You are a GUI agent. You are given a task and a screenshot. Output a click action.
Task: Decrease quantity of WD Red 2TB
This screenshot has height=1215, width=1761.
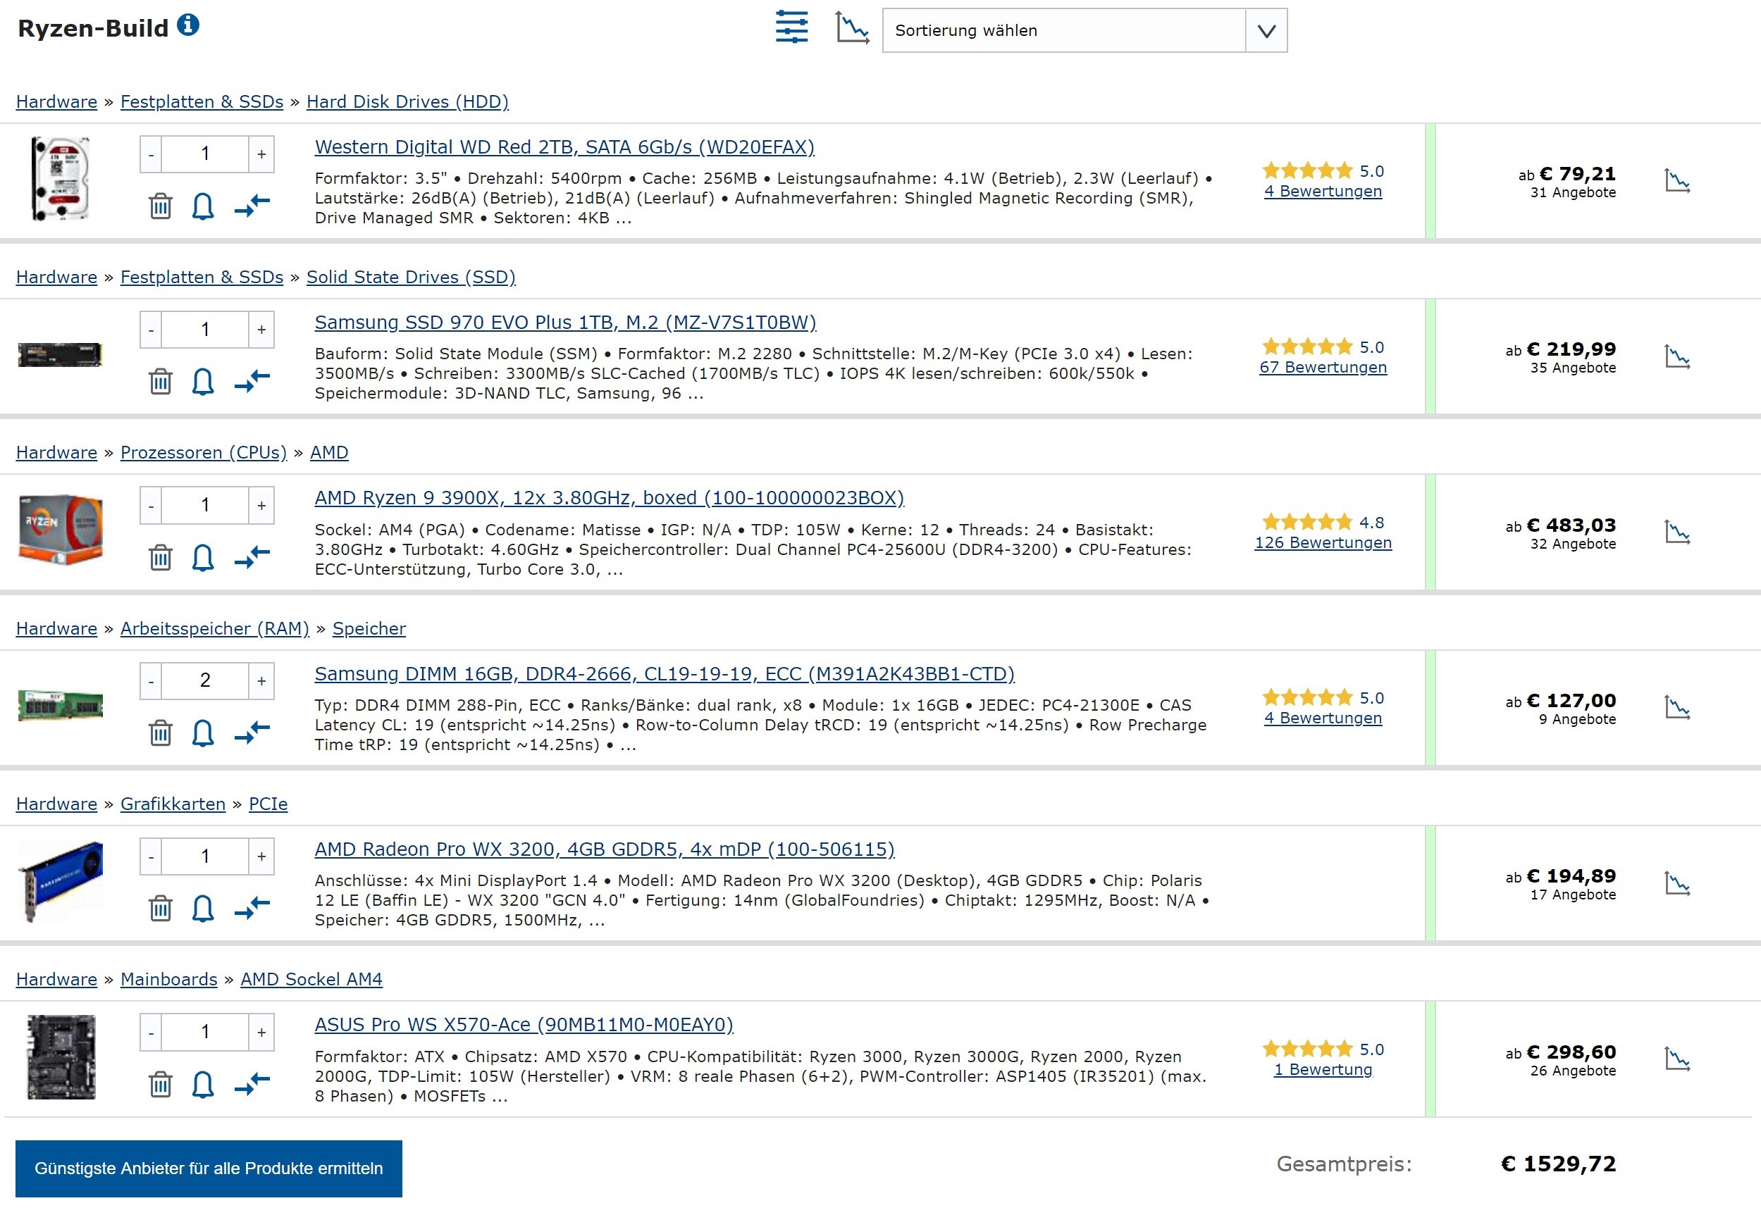click(151, 154)
